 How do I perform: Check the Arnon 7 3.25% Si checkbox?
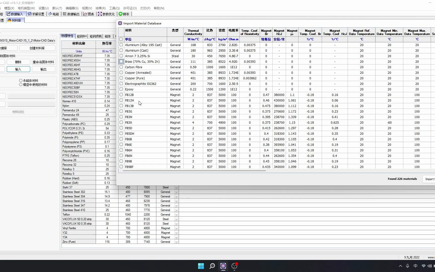click(x=121, y=56)
